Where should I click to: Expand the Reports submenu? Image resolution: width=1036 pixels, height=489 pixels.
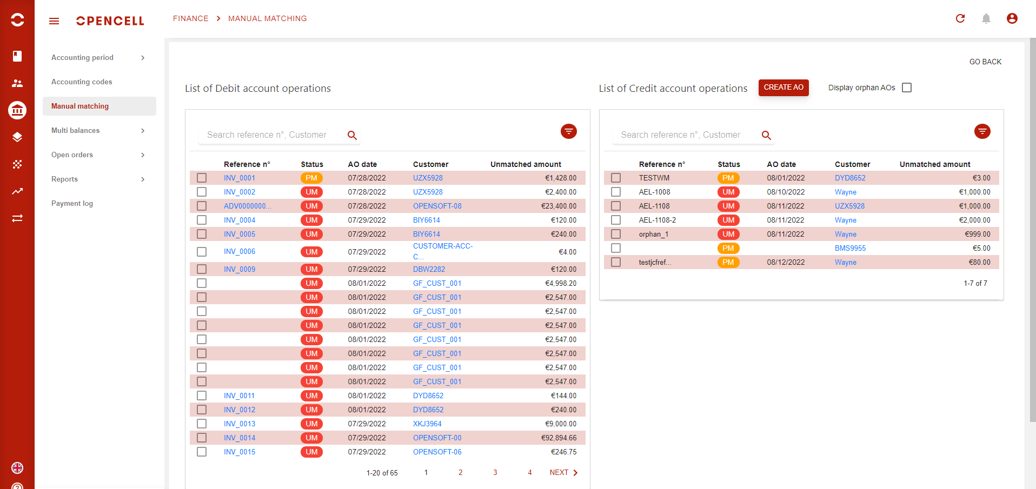tap(143, 179)
